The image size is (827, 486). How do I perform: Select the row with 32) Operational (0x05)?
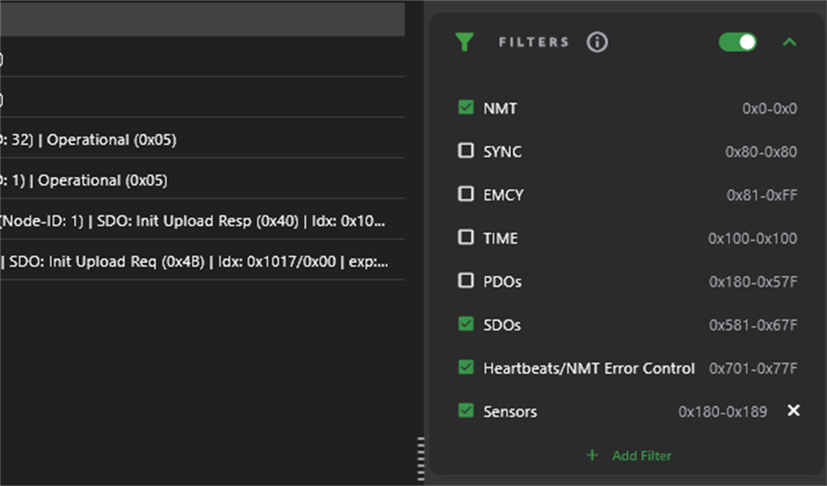203,140
